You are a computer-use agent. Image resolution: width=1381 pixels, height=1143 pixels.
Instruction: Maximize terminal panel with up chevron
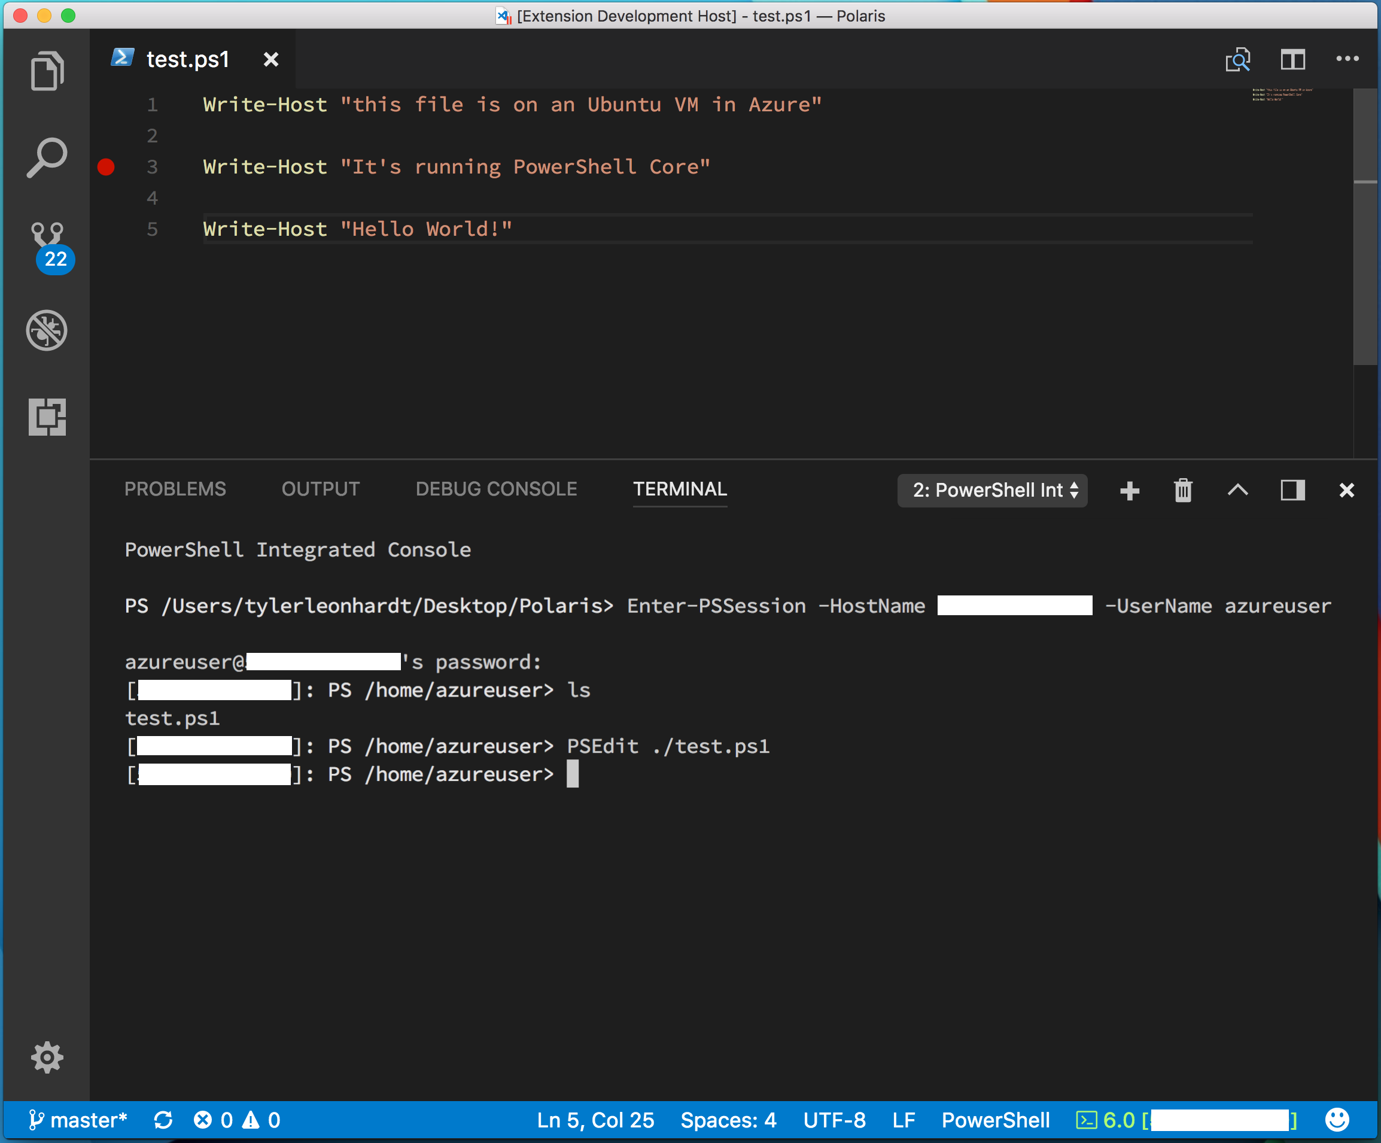coord(1237,490)
